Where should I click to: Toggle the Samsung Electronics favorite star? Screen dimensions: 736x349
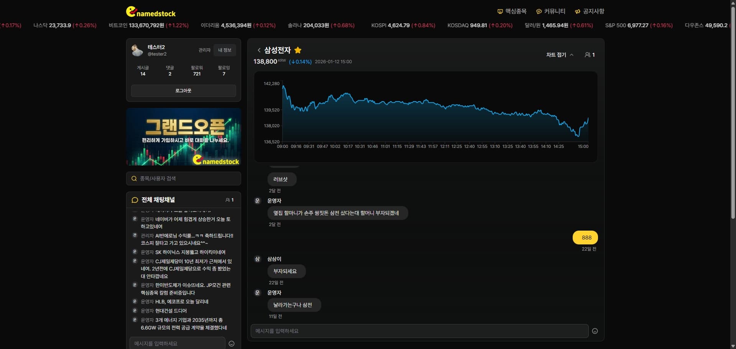[298, 50]
